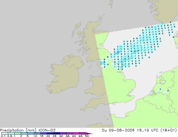Click the 0.1 to 0.5 mm legend swatch
The width and height of the screenshot is (178, 137).
coord(5,133)
